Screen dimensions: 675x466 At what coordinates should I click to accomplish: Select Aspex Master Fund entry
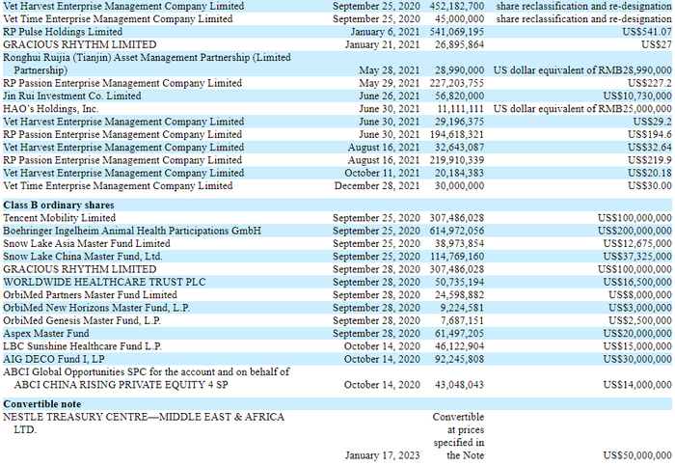46,334
